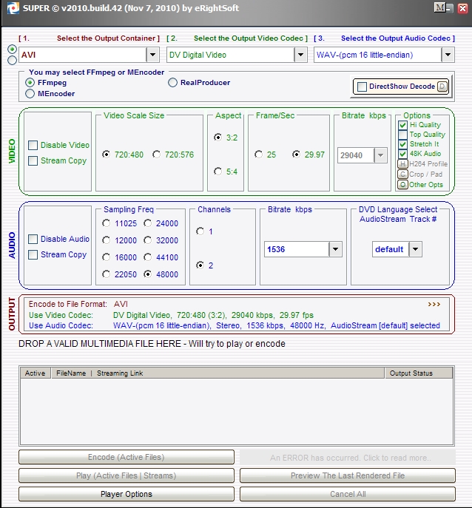
Task: Open Player Options
Action: coord(127,494)
